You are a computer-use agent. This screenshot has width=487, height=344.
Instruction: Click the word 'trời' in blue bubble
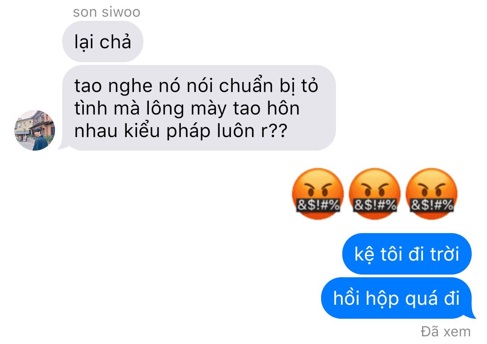click(445, 254)
